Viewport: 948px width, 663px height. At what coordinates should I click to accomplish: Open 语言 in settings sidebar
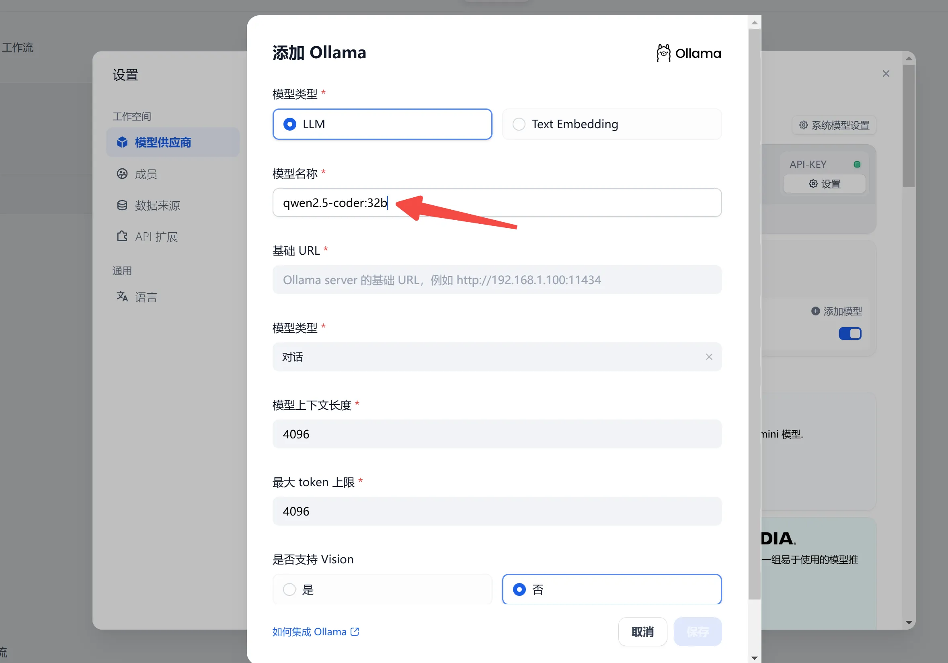point(172,297)
